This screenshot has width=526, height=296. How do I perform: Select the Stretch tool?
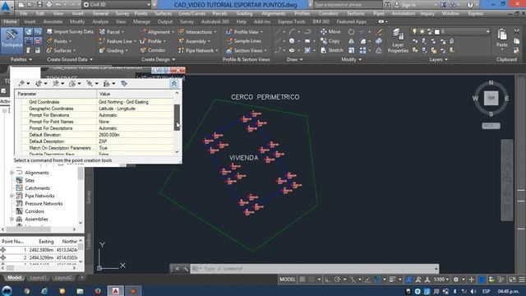pos(332,50)
